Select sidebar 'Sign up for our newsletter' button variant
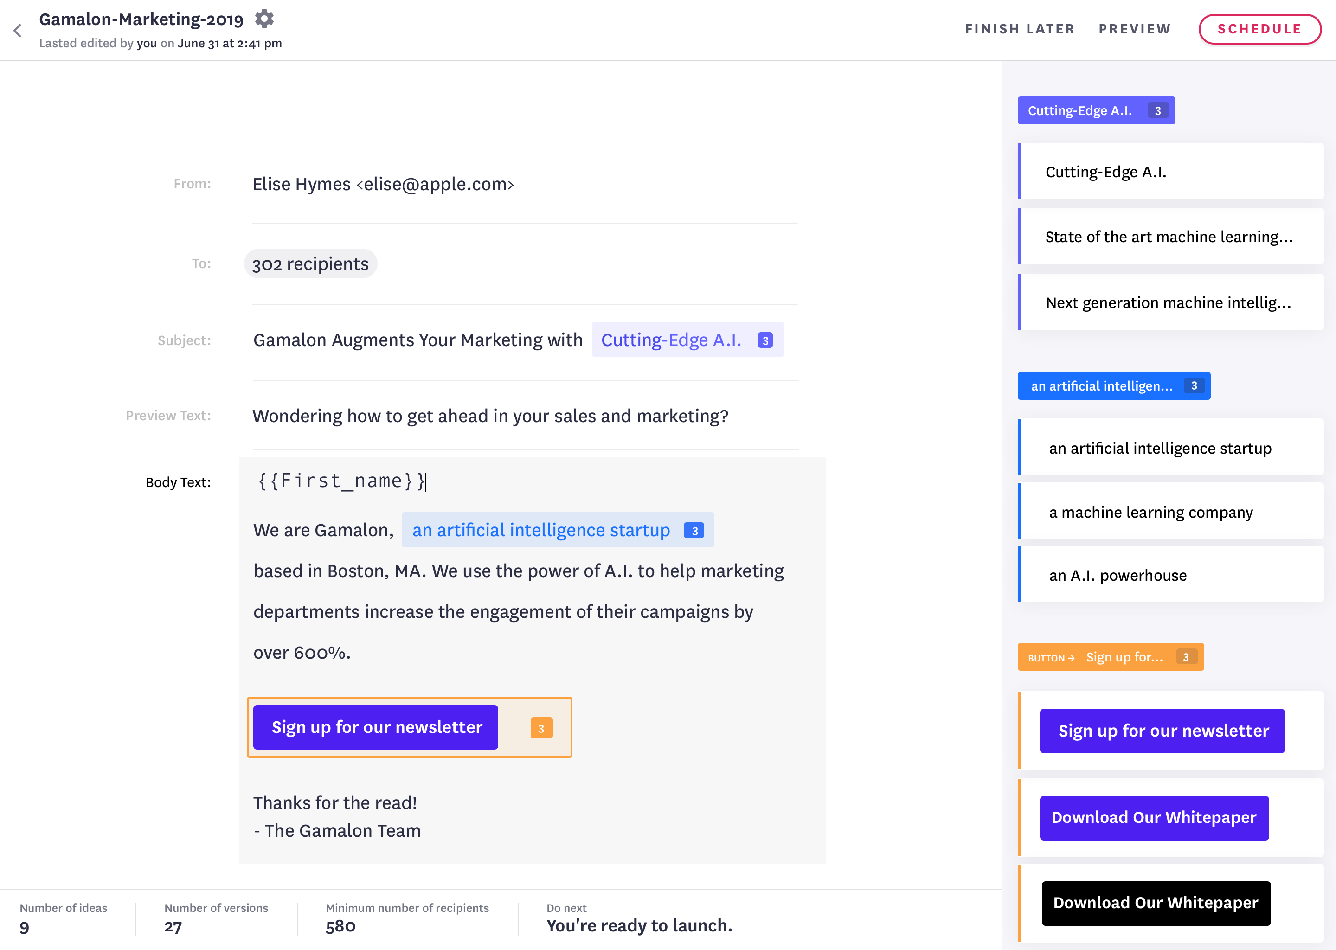This screenshot has width=1336, height=950. pos(1162,731)
